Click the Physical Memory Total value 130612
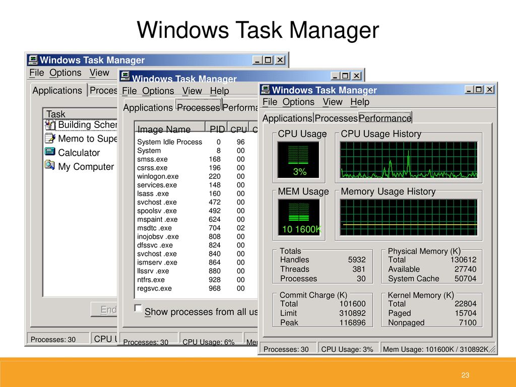Image resolution: width=516 pixels, height=387 pixels. point(464,260)
